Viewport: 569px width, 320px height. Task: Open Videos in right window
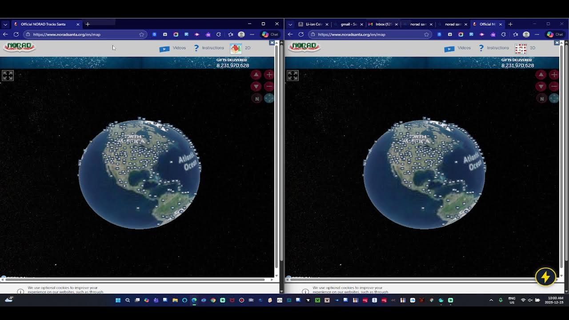458,48
